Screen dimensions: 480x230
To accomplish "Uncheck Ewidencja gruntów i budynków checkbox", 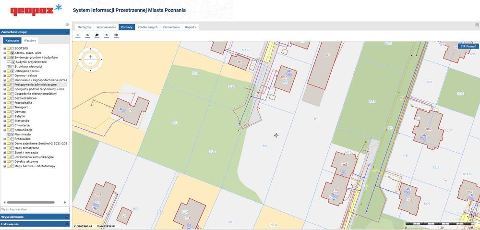I will click(x=12, y=57).
